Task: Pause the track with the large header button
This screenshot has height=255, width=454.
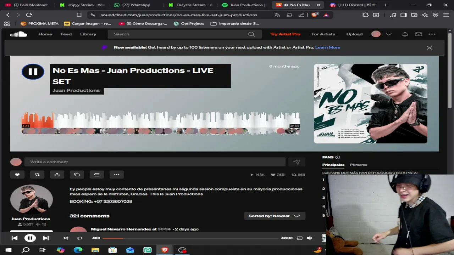Action: (33, 72)
